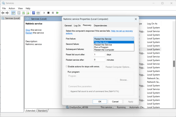Viewport: 176px width, 117px height.
Task: Close the Nahimic service Properties dialog
Action: (x=136, y=19)
